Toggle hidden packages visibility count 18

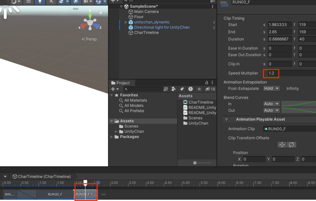210,89
